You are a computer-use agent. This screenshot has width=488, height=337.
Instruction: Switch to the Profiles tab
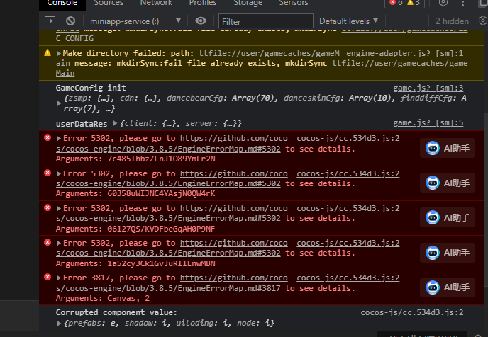coord(203,3)
